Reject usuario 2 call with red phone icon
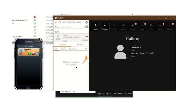188x106 pixels. coord(33,53)
